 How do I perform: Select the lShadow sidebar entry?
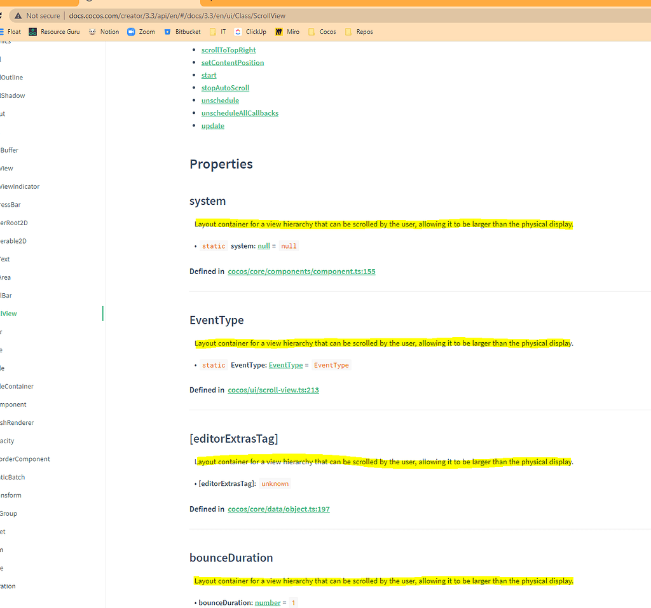pos(13,95)
